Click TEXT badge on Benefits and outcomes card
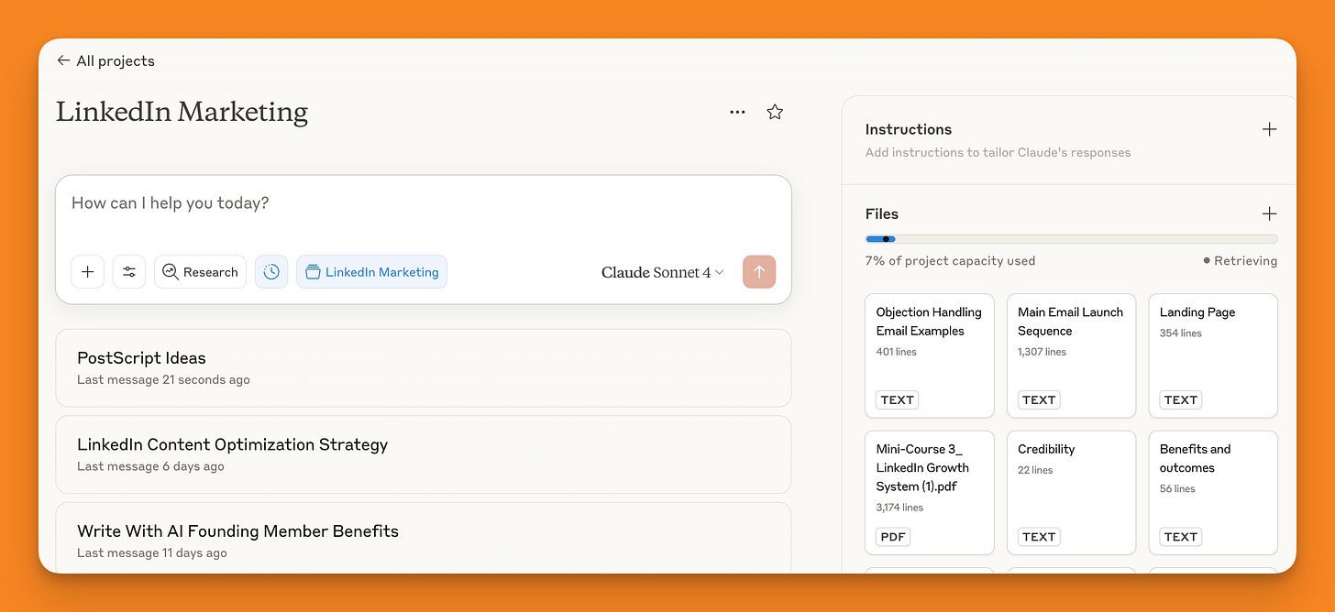 point(1180,537)
